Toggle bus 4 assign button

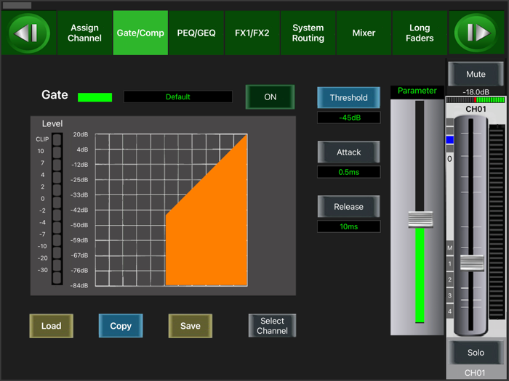(450, 311)
